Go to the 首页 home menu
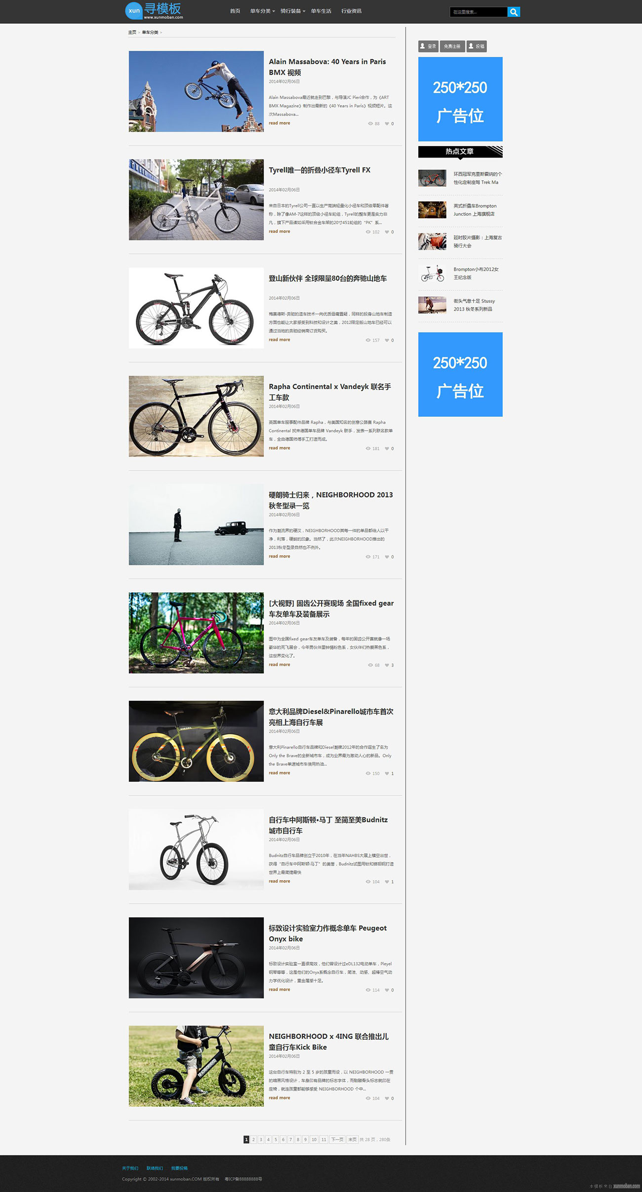Image resolution: width=642 pixels, height=1192 pixels. click(235, 11)
